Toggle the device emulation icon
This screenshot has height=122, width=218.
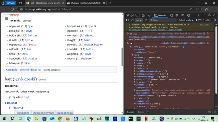(x=132, y=15)
